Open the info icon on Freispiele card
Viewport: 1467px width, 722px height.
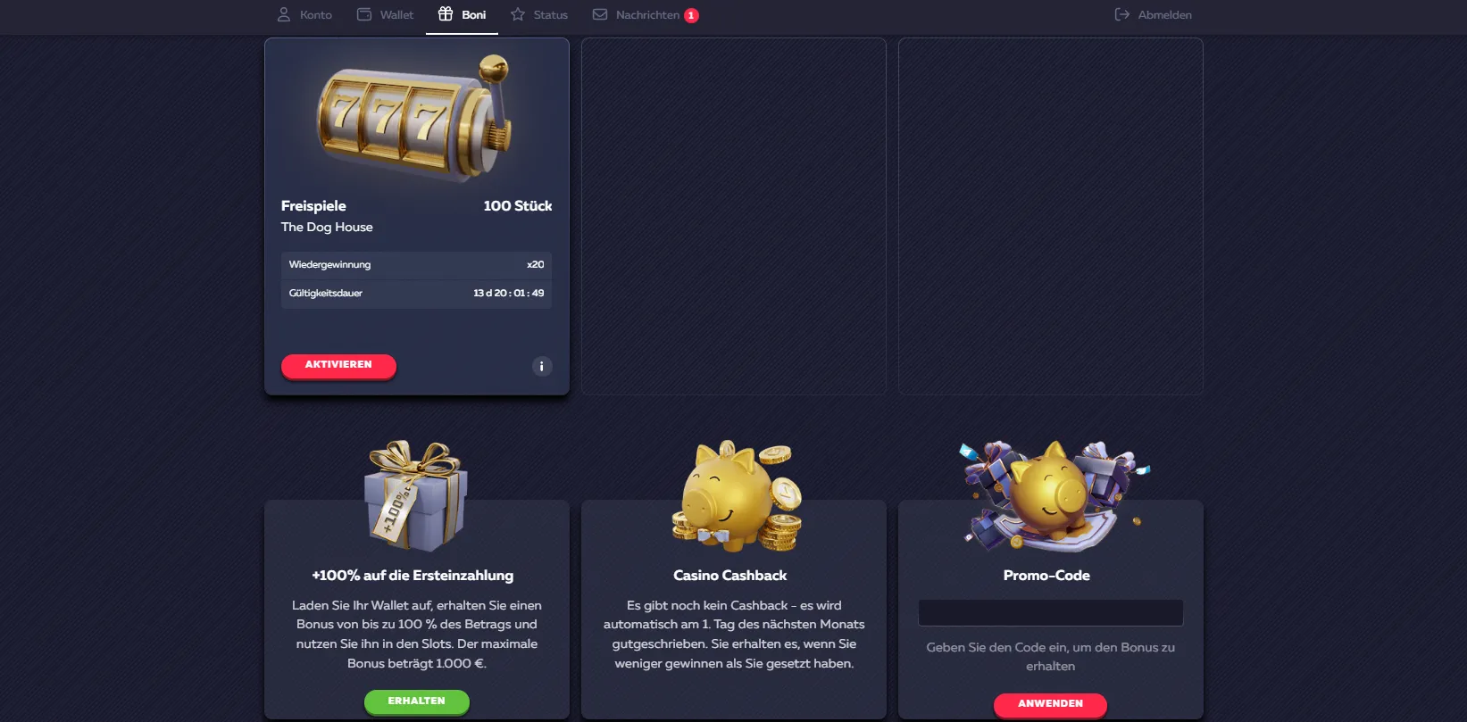pos(542,366)
